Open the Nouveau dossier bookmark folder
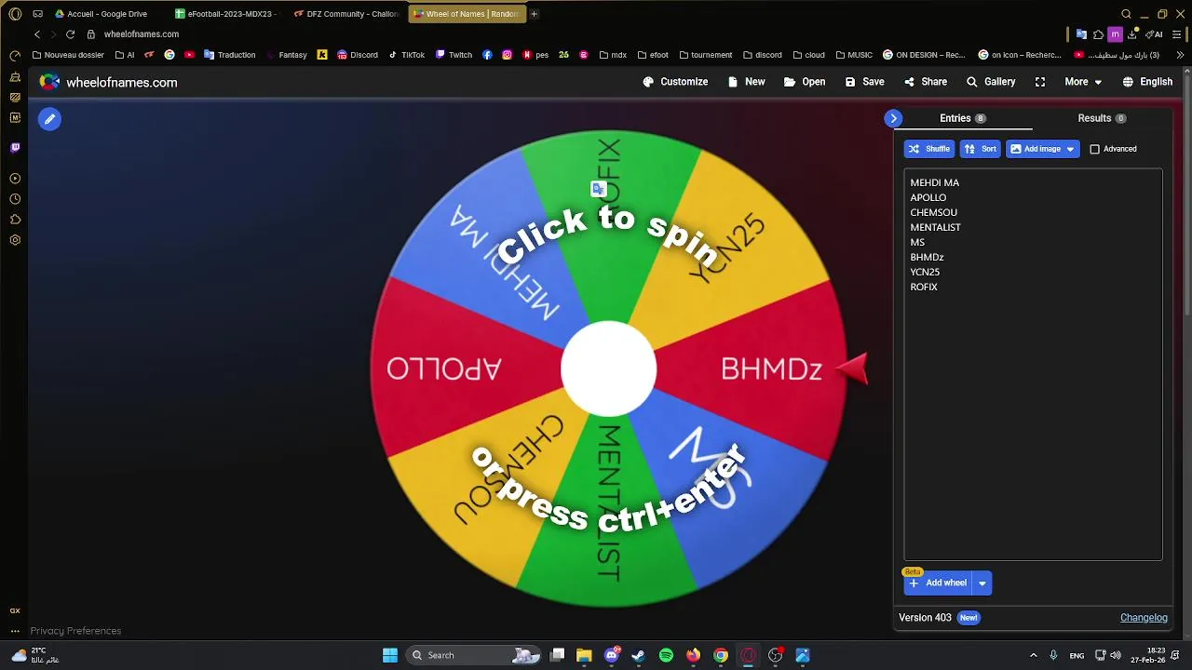Screen dimensions: 1192x670 tap(68, 55)
